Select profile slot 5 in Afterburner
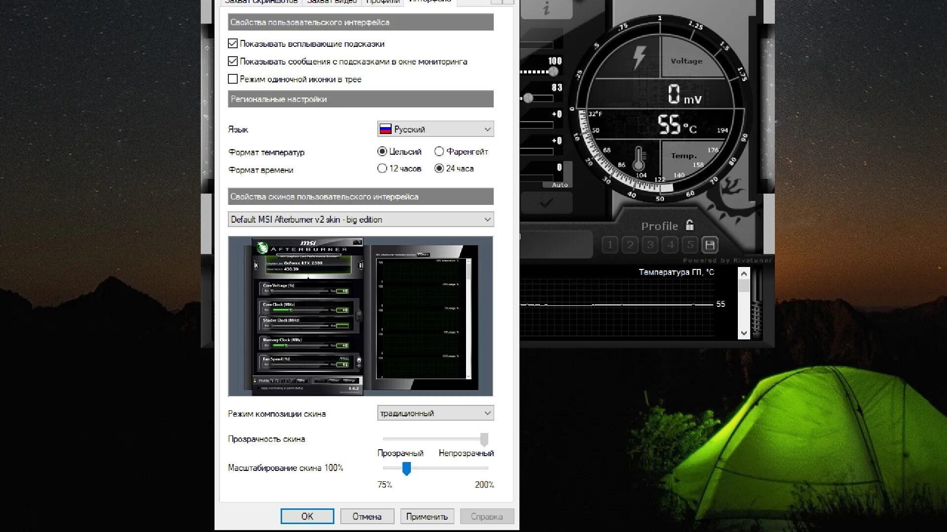Image resolution: width=947 pixels, height=532 pixels. [x=691, y=245]
